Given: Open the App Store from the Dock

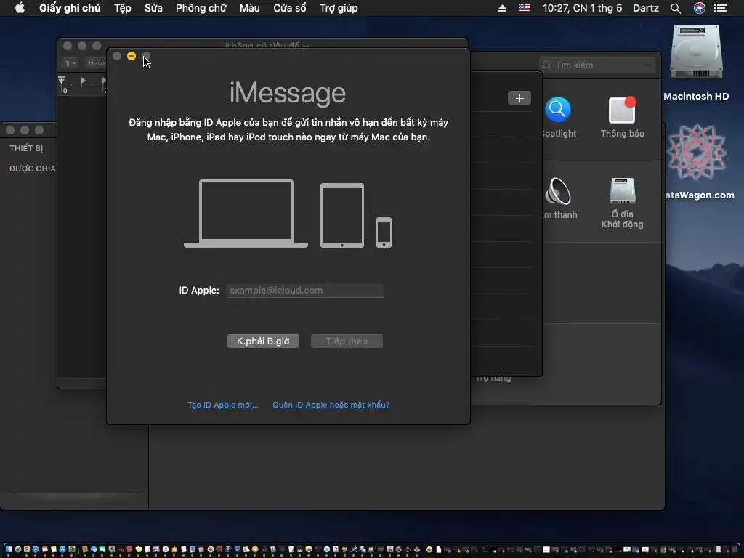Looking at the screenshot, I should pyautogui.click(x=62, y=549).
